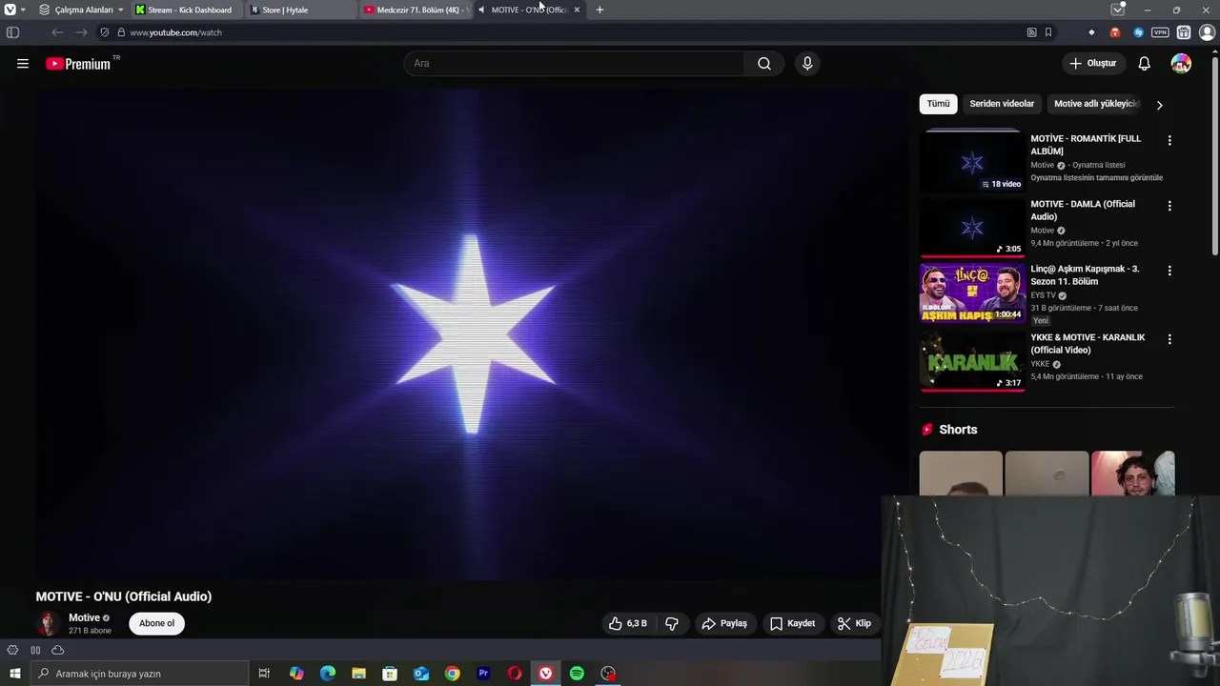Open options for MOTİVE - ROMANTİK item
1220x686 pixels.
pyautogui.click(x=1169, y=140)
